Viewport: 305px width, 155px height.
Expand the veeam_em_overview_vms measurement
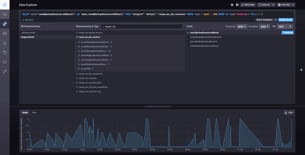(130, 91)
